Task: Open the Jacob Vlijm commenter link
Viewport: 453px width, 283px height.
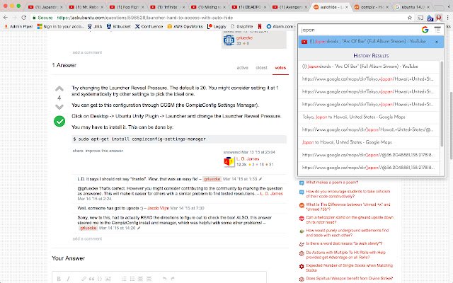Action: pyautogui.click(x=158, y=208)
